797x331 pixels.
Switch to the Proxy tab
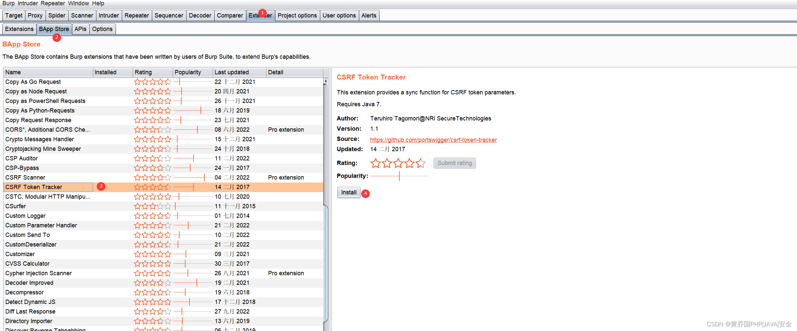tap(35, 16)
